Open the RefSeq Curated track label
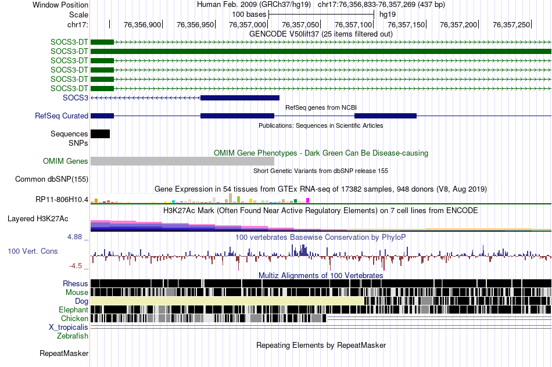 [62, 116]
